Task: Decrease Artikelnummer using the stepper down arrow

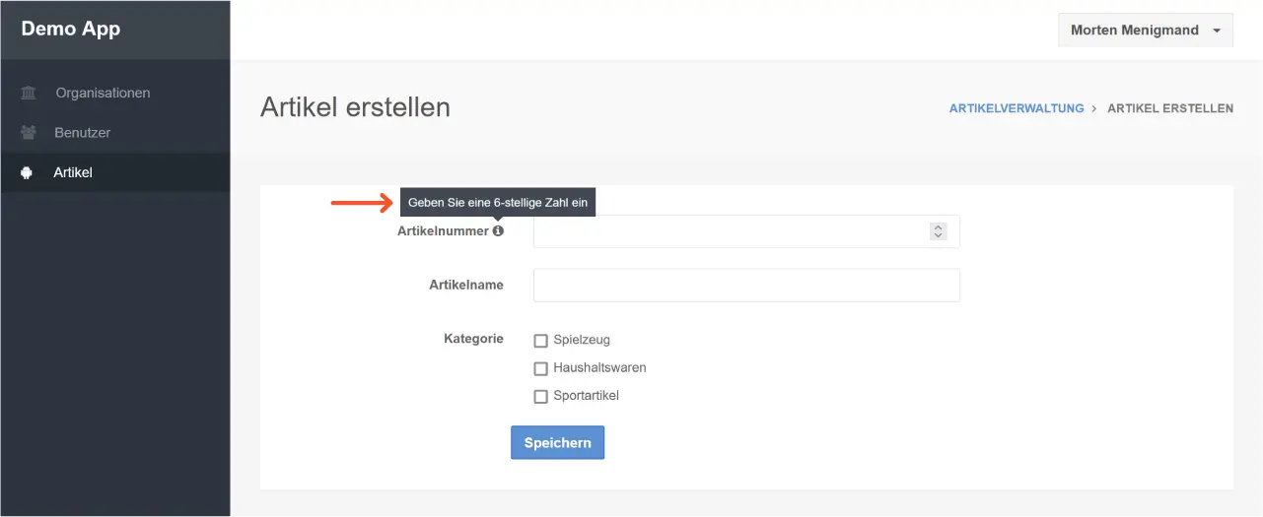Action: point(939,235)
